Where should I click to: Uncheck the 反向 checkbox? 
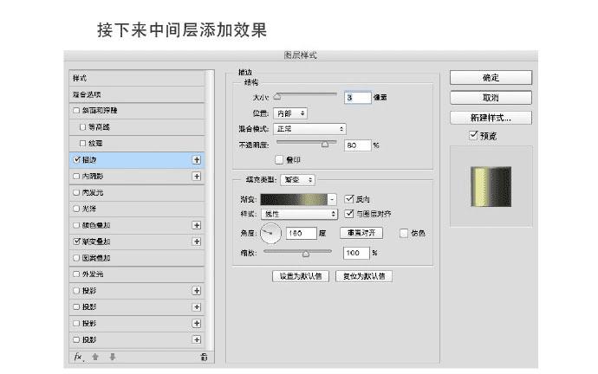click(348, 199)
